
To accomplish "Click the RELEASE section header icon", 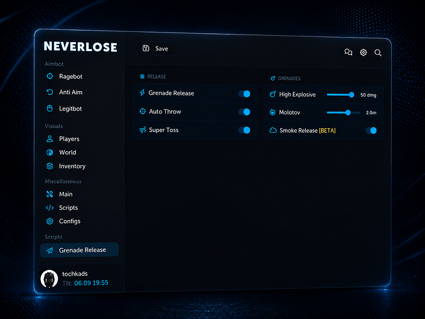I will point(142,77).
